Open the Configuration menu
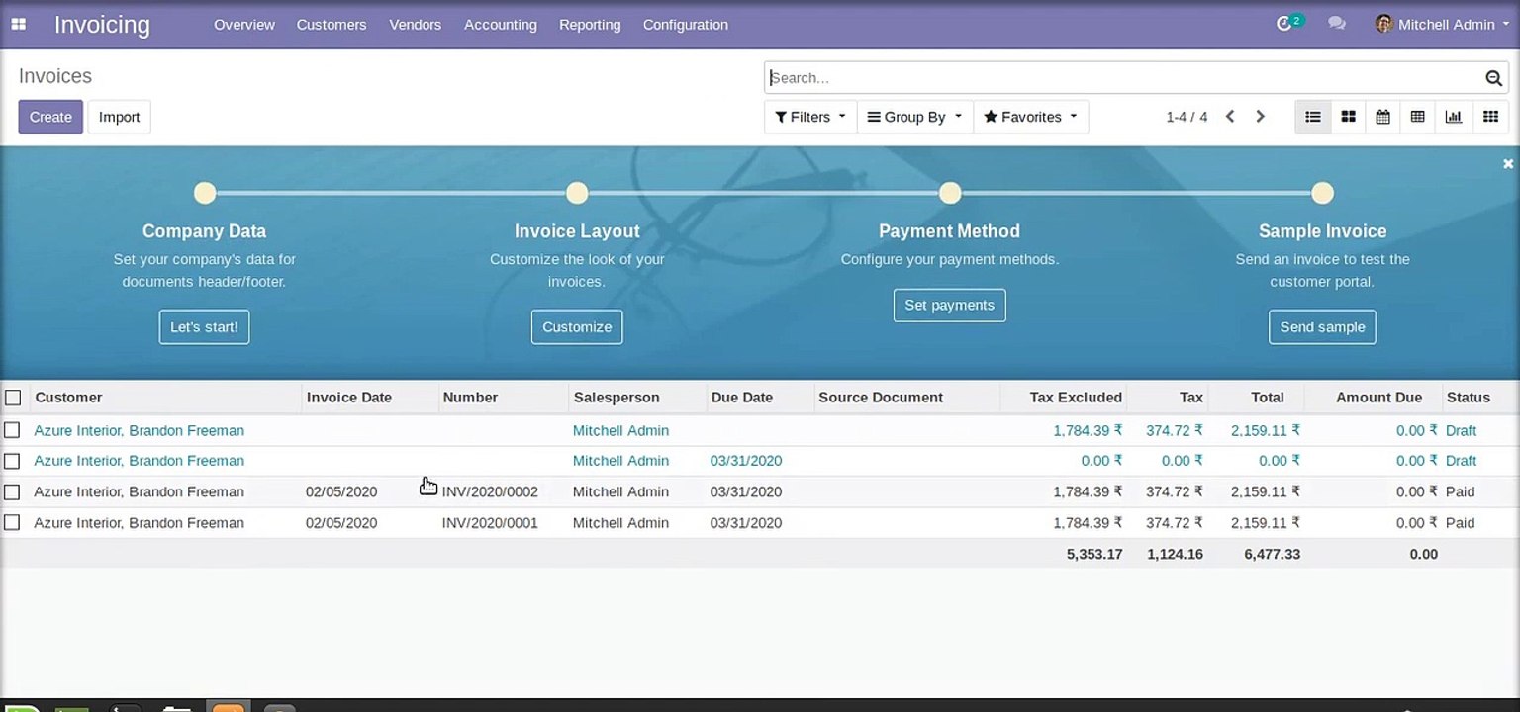Image resolution: width=1520 pixels, height=712 pixels. click(686, 25)
